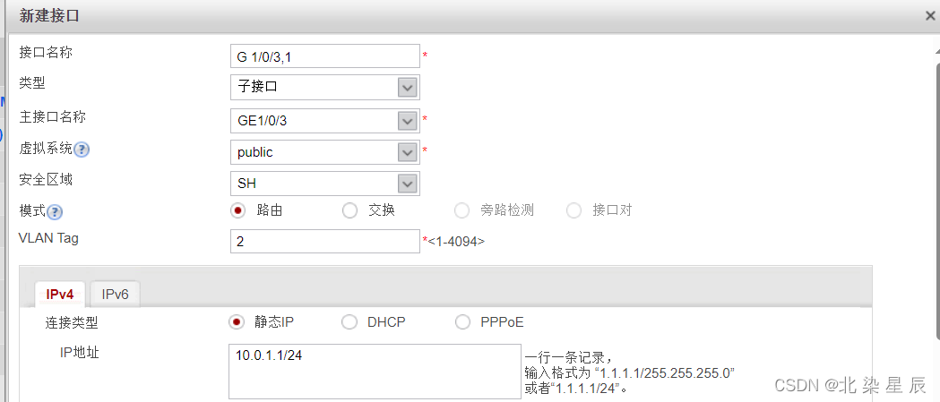Viewport: 940px width, 402px height.
Task: Close the 新建接口 dialog
Action: pyautogui.click(x=930, y=16)
